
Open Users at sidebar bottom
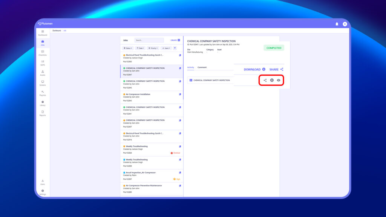pyautogui.click(x=43, y=182)
